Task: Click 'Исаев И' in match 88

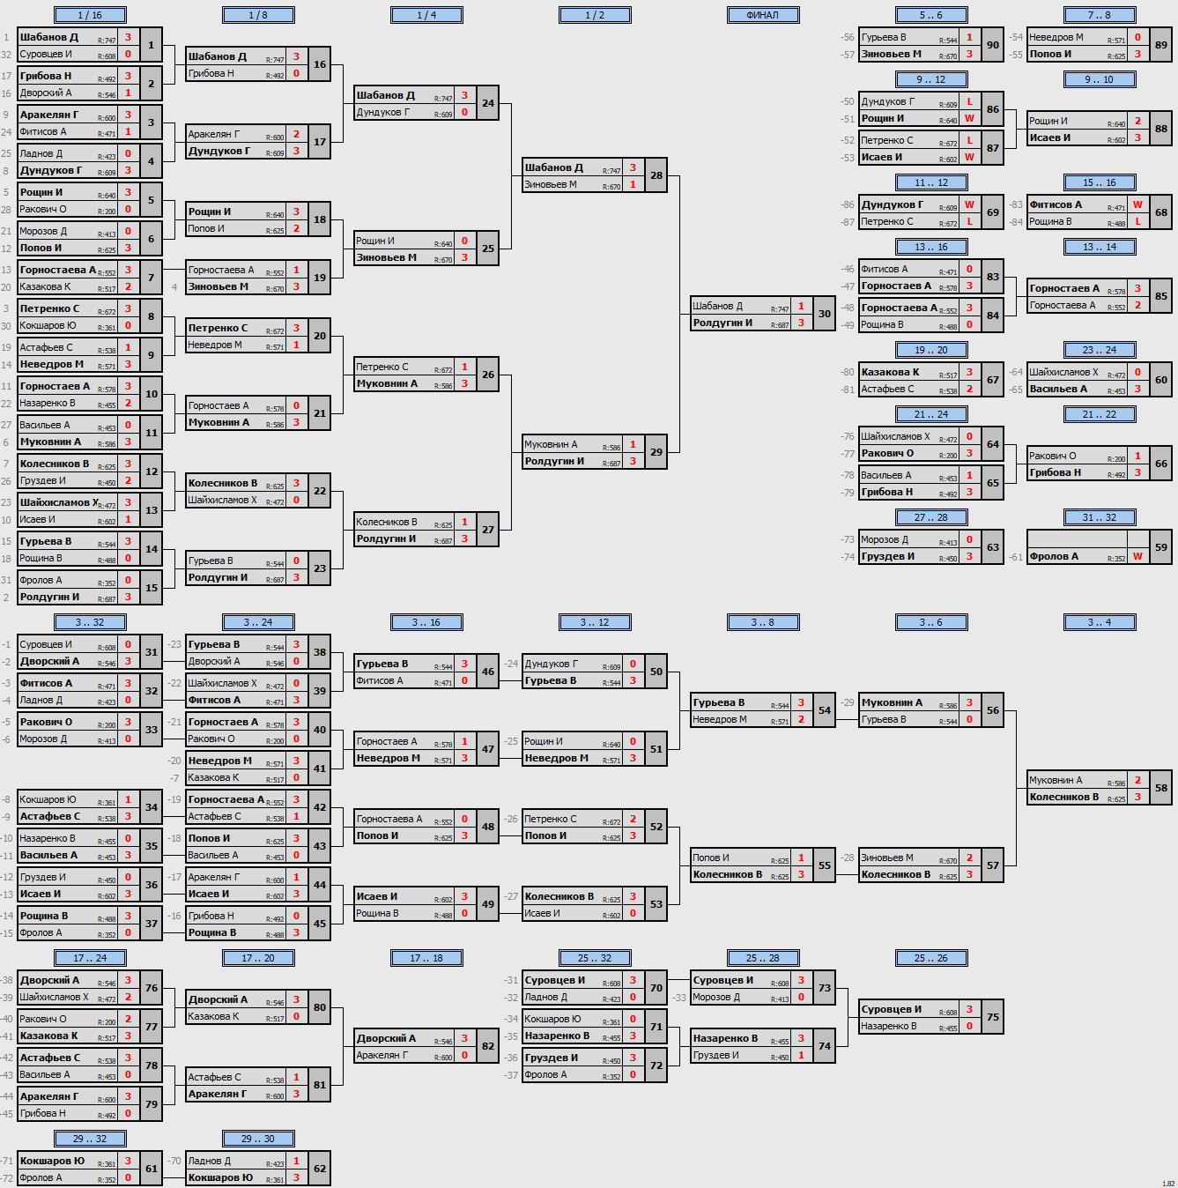Action: pyautogui.click(x=1050, y=137)
